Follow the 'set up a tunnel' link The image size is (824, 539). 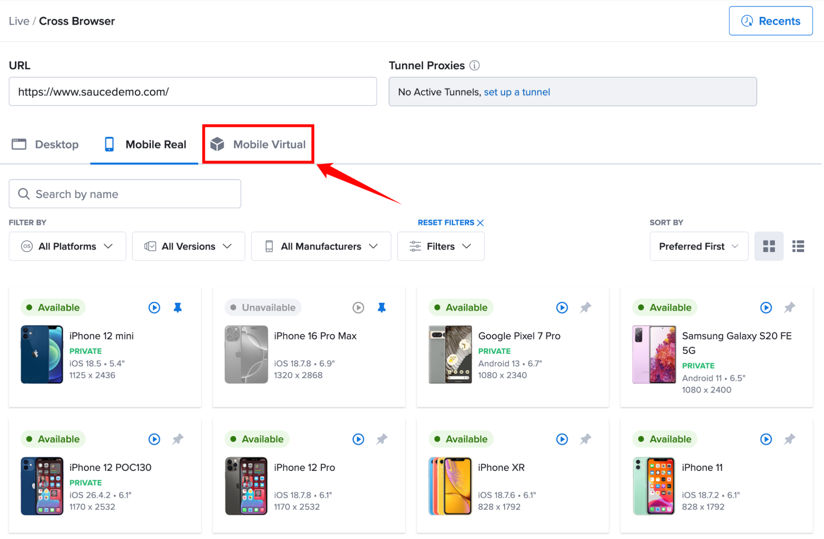pos(517,92)
